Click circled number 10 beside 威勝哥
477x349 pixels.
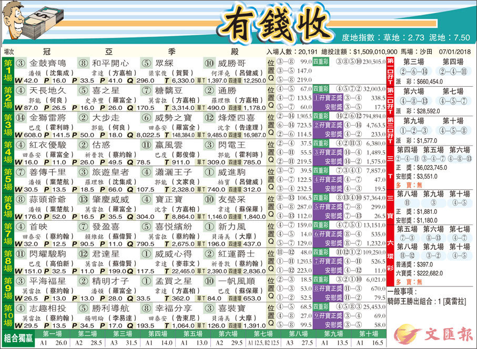click(x=209, y=63)
